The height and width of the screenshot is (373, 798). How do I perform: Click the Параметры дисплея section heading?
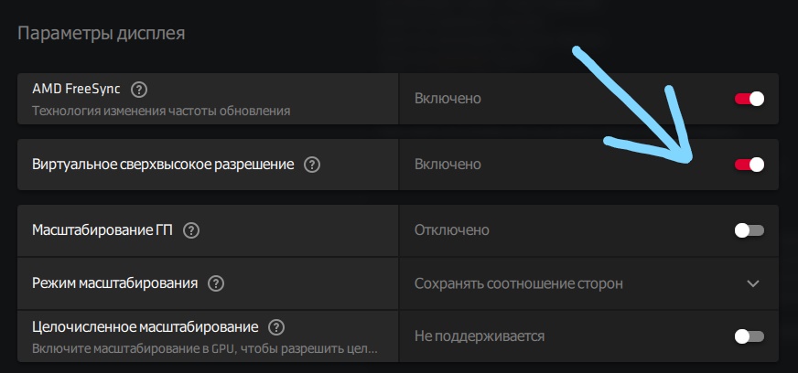(102, 34)
